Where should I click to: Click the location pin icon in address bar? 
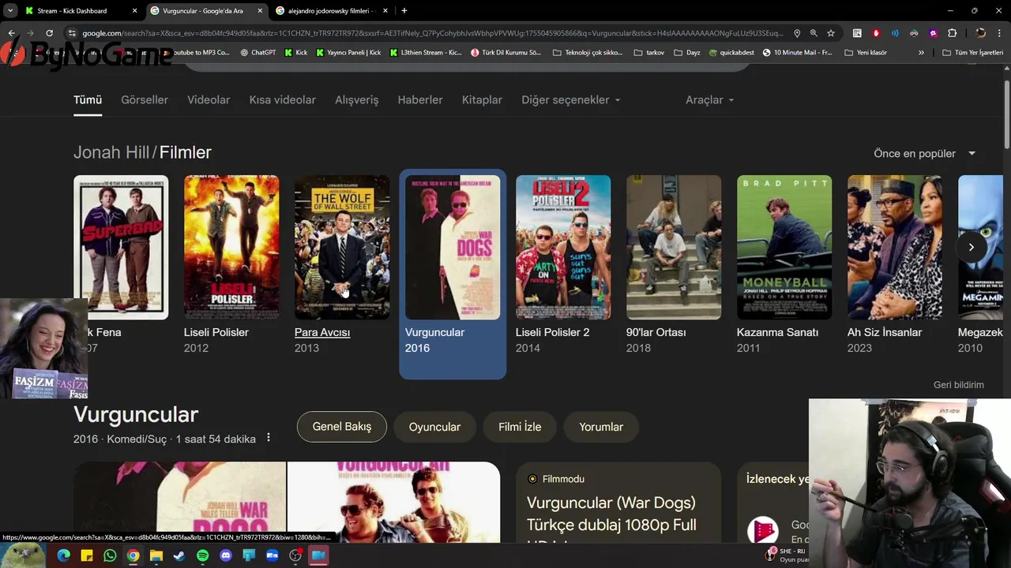pyautogui.click(x=797, y=33)
